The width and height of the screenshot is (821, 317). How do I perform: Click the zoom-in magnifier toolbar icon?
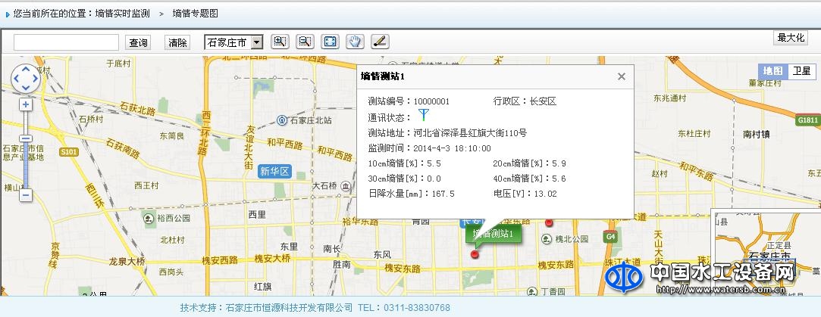280,42
